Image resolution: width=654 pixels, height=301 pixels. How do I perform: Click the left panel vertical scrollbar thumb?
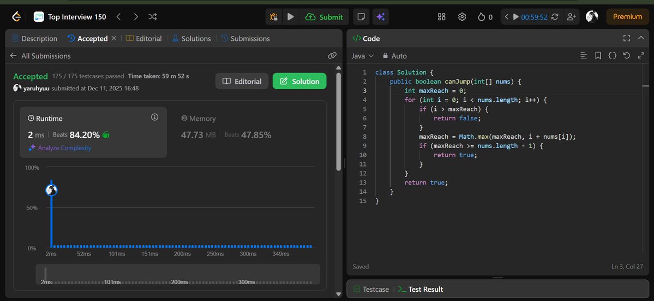[x=338, y=121]
